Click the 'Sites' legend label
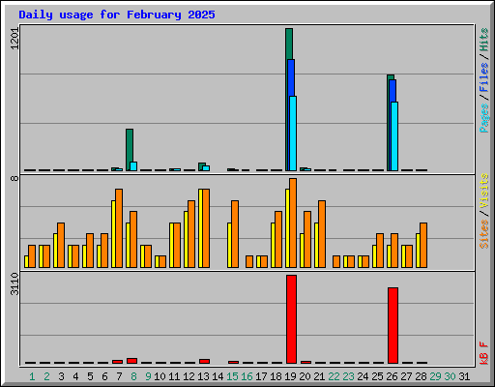Image resolution: width=495 pixels, height=387 pixels. (483, 234)
